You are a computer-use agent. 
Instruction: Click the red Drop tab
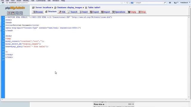[142, 12]
